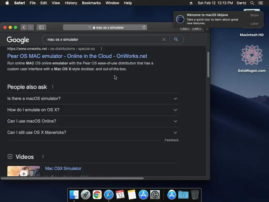Toggle the Safari sidebar button

coord(41,27)
